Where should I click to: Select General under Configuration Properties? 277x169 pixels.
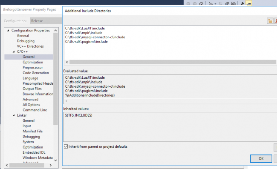pyautogui.click(x=23, y=36)
